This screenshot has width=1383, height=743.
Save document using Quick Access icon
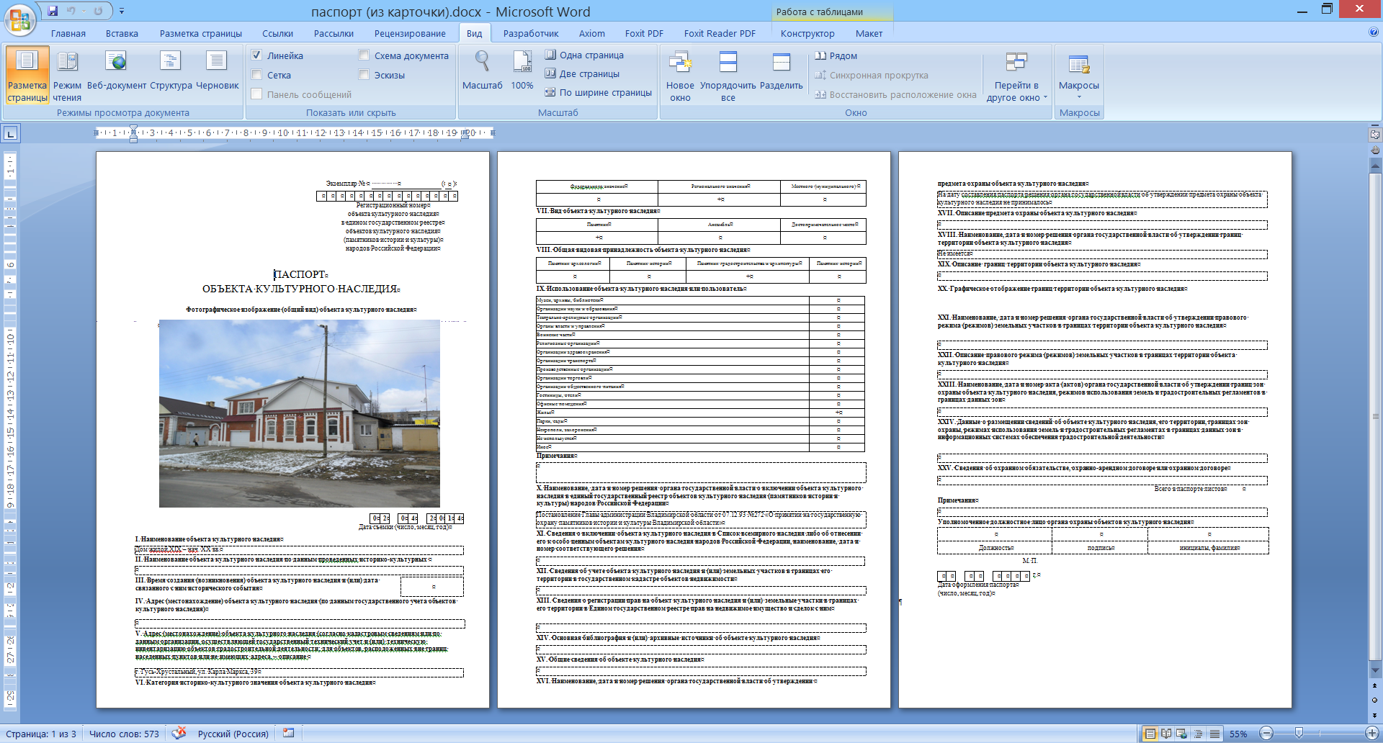[x=53, y=11]
